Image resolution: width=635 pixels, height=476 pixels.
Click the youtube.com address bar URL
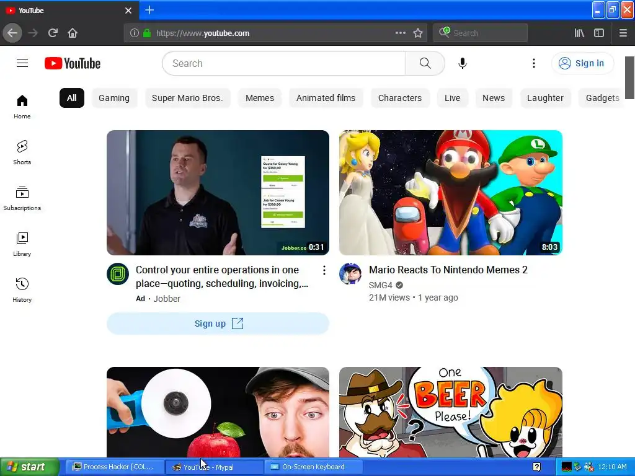(x=203, y=33)
